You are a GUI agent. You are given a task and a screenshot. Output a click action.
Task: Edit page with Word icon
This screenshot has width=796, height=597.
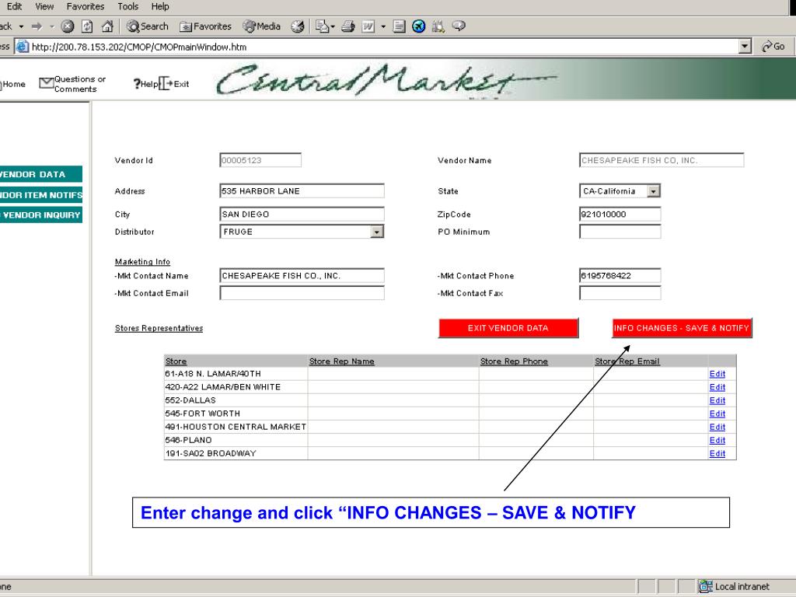(368, 26)
